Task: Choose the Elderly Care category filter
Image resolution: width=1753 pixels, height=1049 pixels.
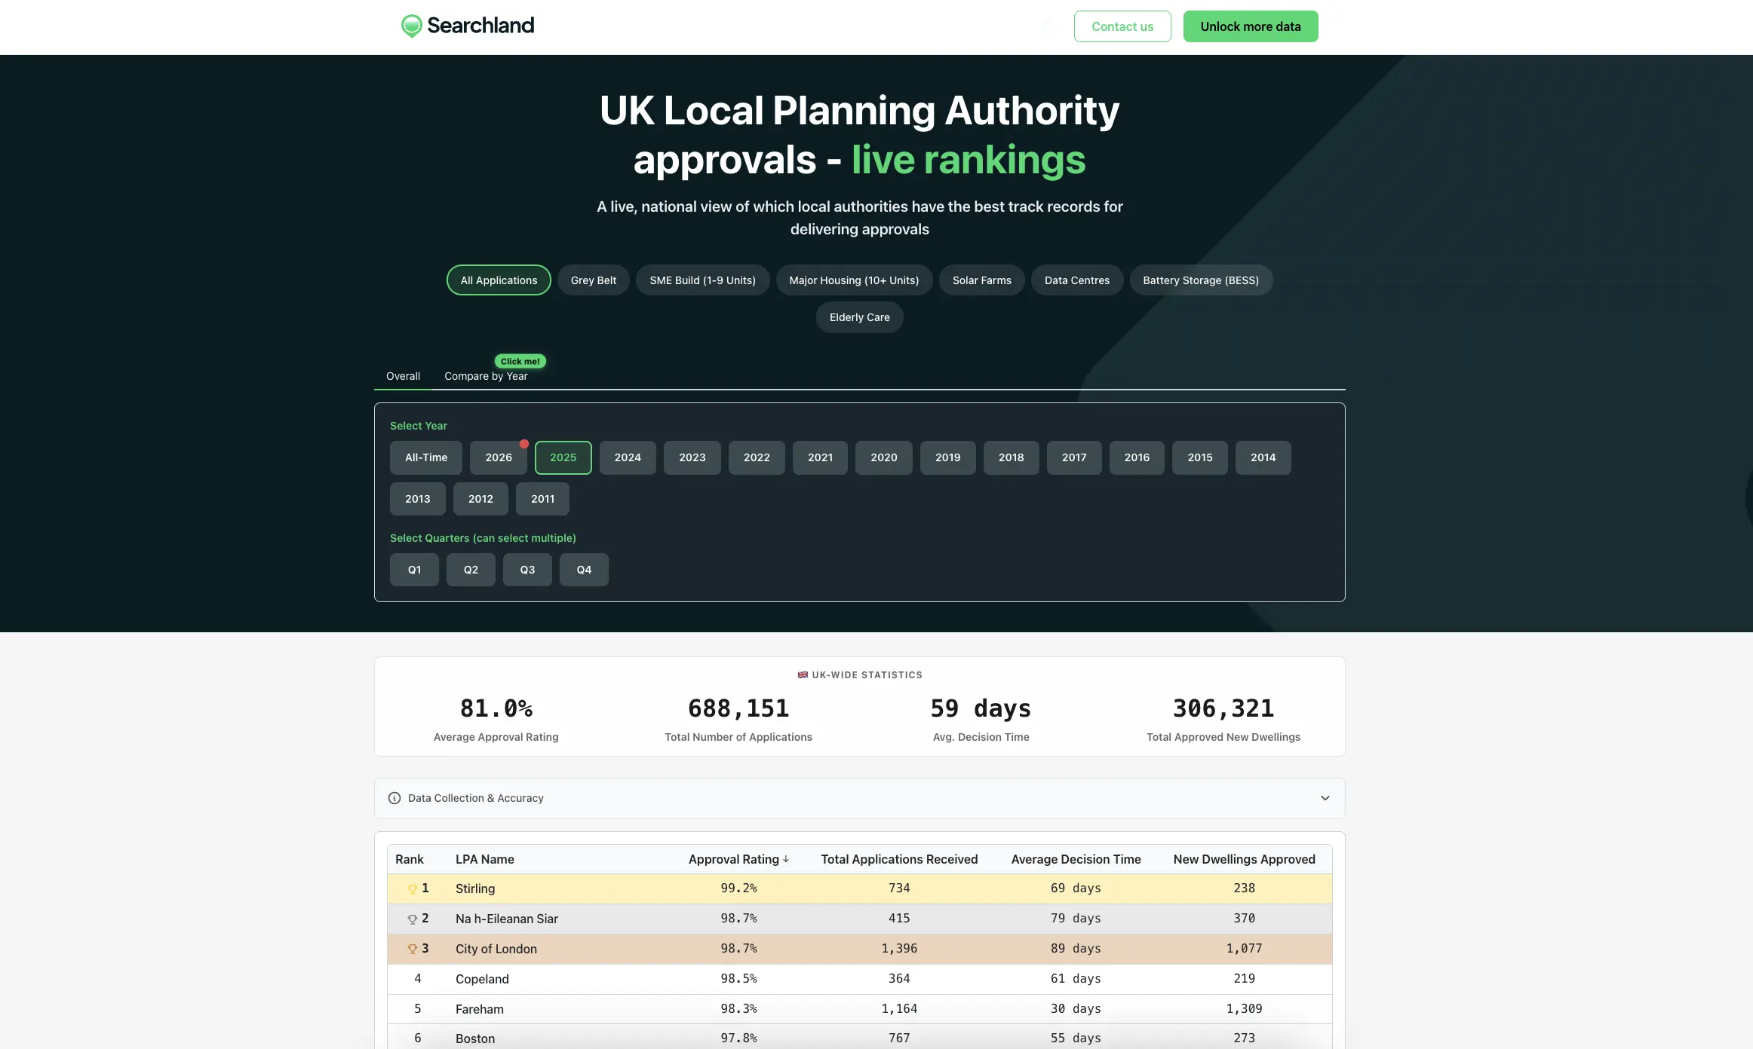Action: [859, 317]
